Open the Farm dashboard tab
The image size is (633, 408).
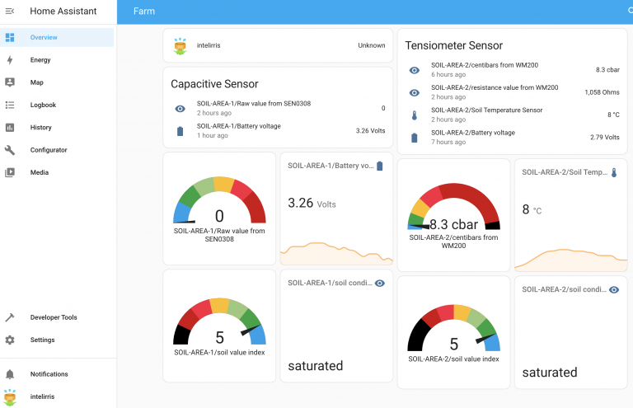144,12
